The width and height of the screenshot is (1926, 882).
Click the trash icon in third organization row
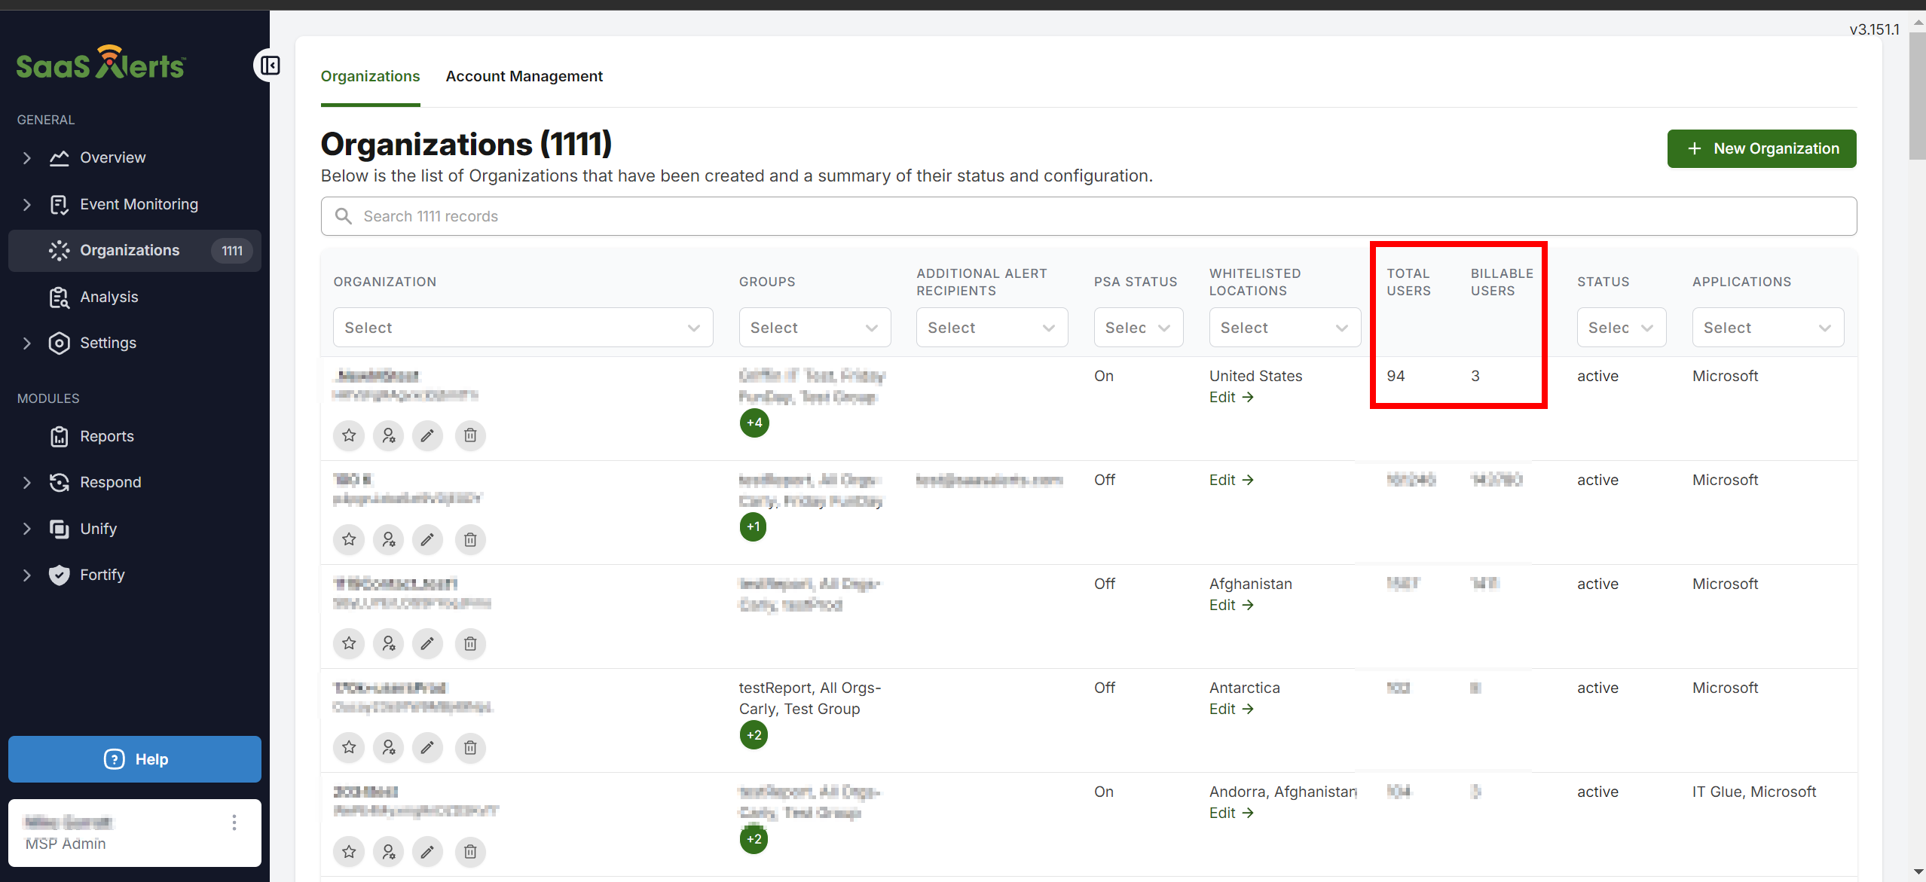[470, 643]
